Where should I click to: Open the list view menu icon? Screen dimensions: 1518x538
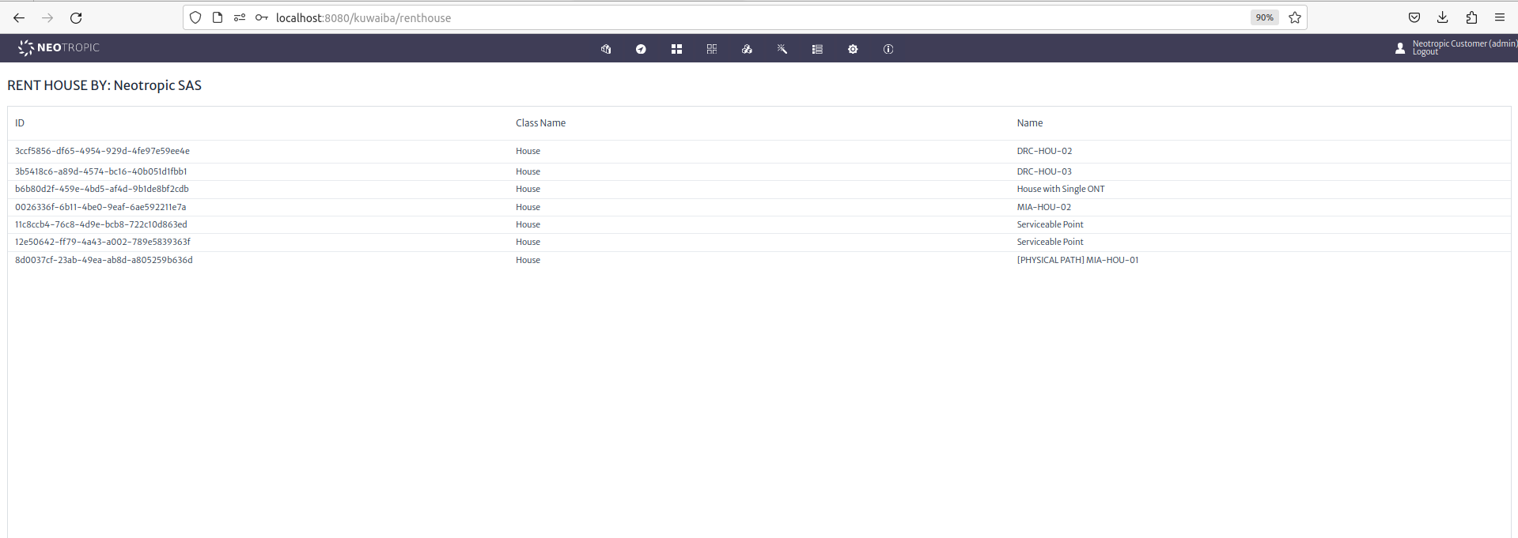click(817, 49)
